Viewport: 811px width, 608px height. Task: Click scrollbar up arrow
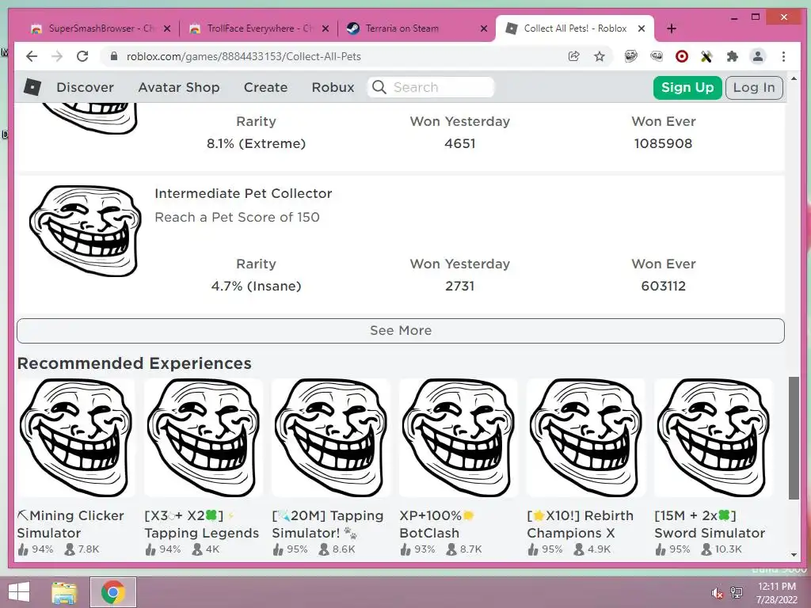(794, 78)
